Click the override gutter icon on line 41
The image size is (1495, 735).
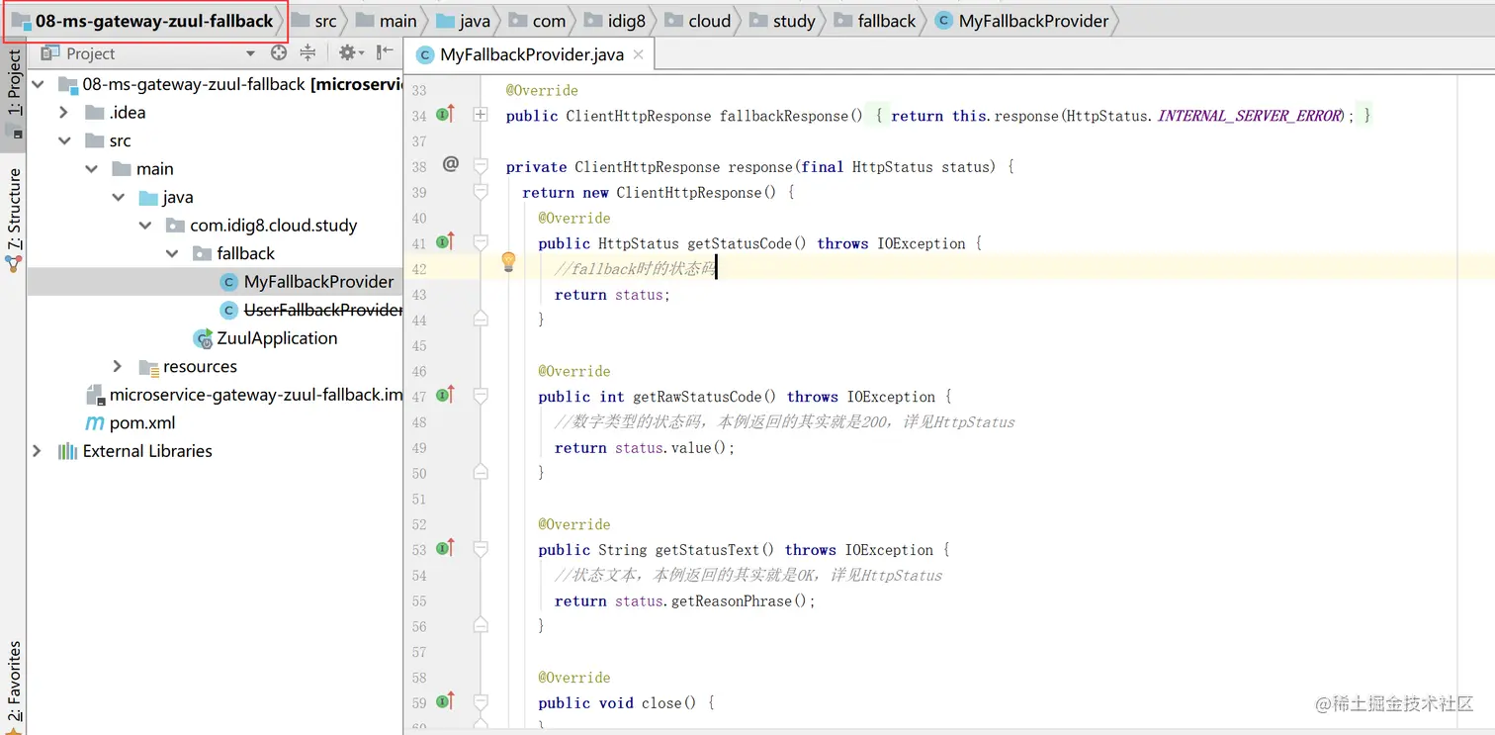point(445,242)
